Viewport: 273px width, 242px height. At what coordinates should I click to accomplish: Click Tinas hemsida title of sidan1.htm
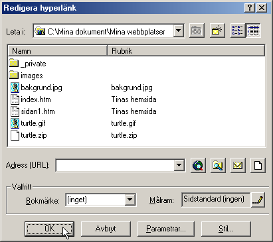[x=134, y=111]
